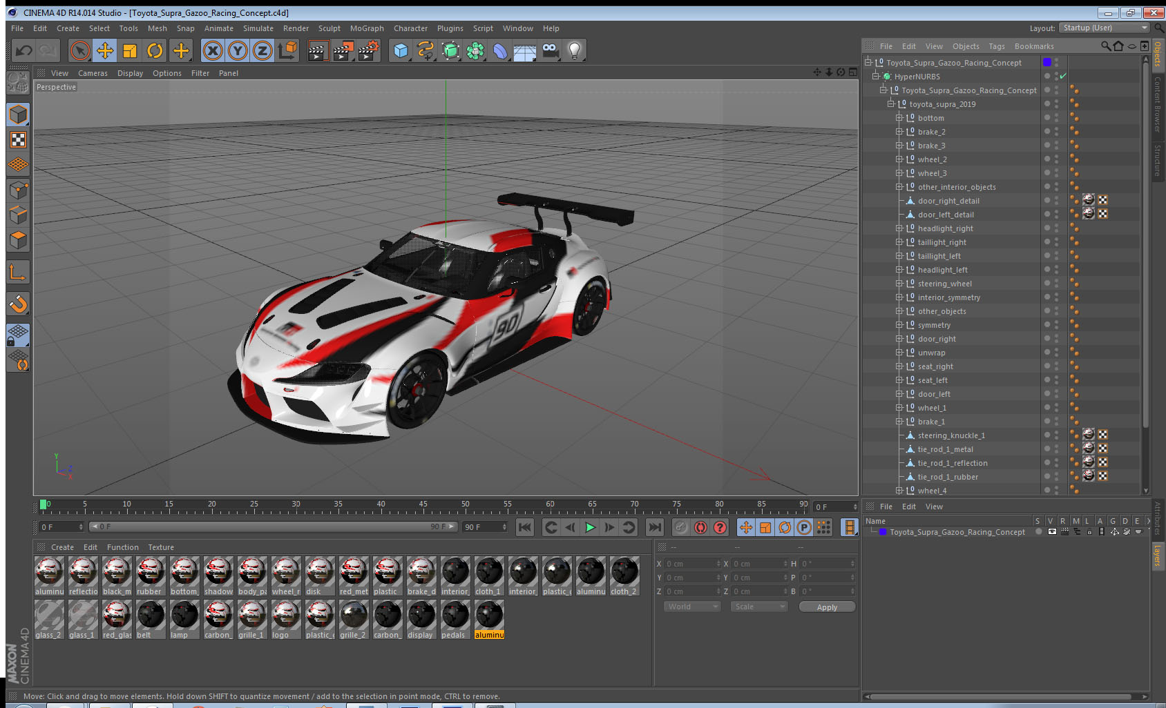1166x708 pixels.
Task: Open the Edit Render Settings icon
Action: [x=369, y=50]
